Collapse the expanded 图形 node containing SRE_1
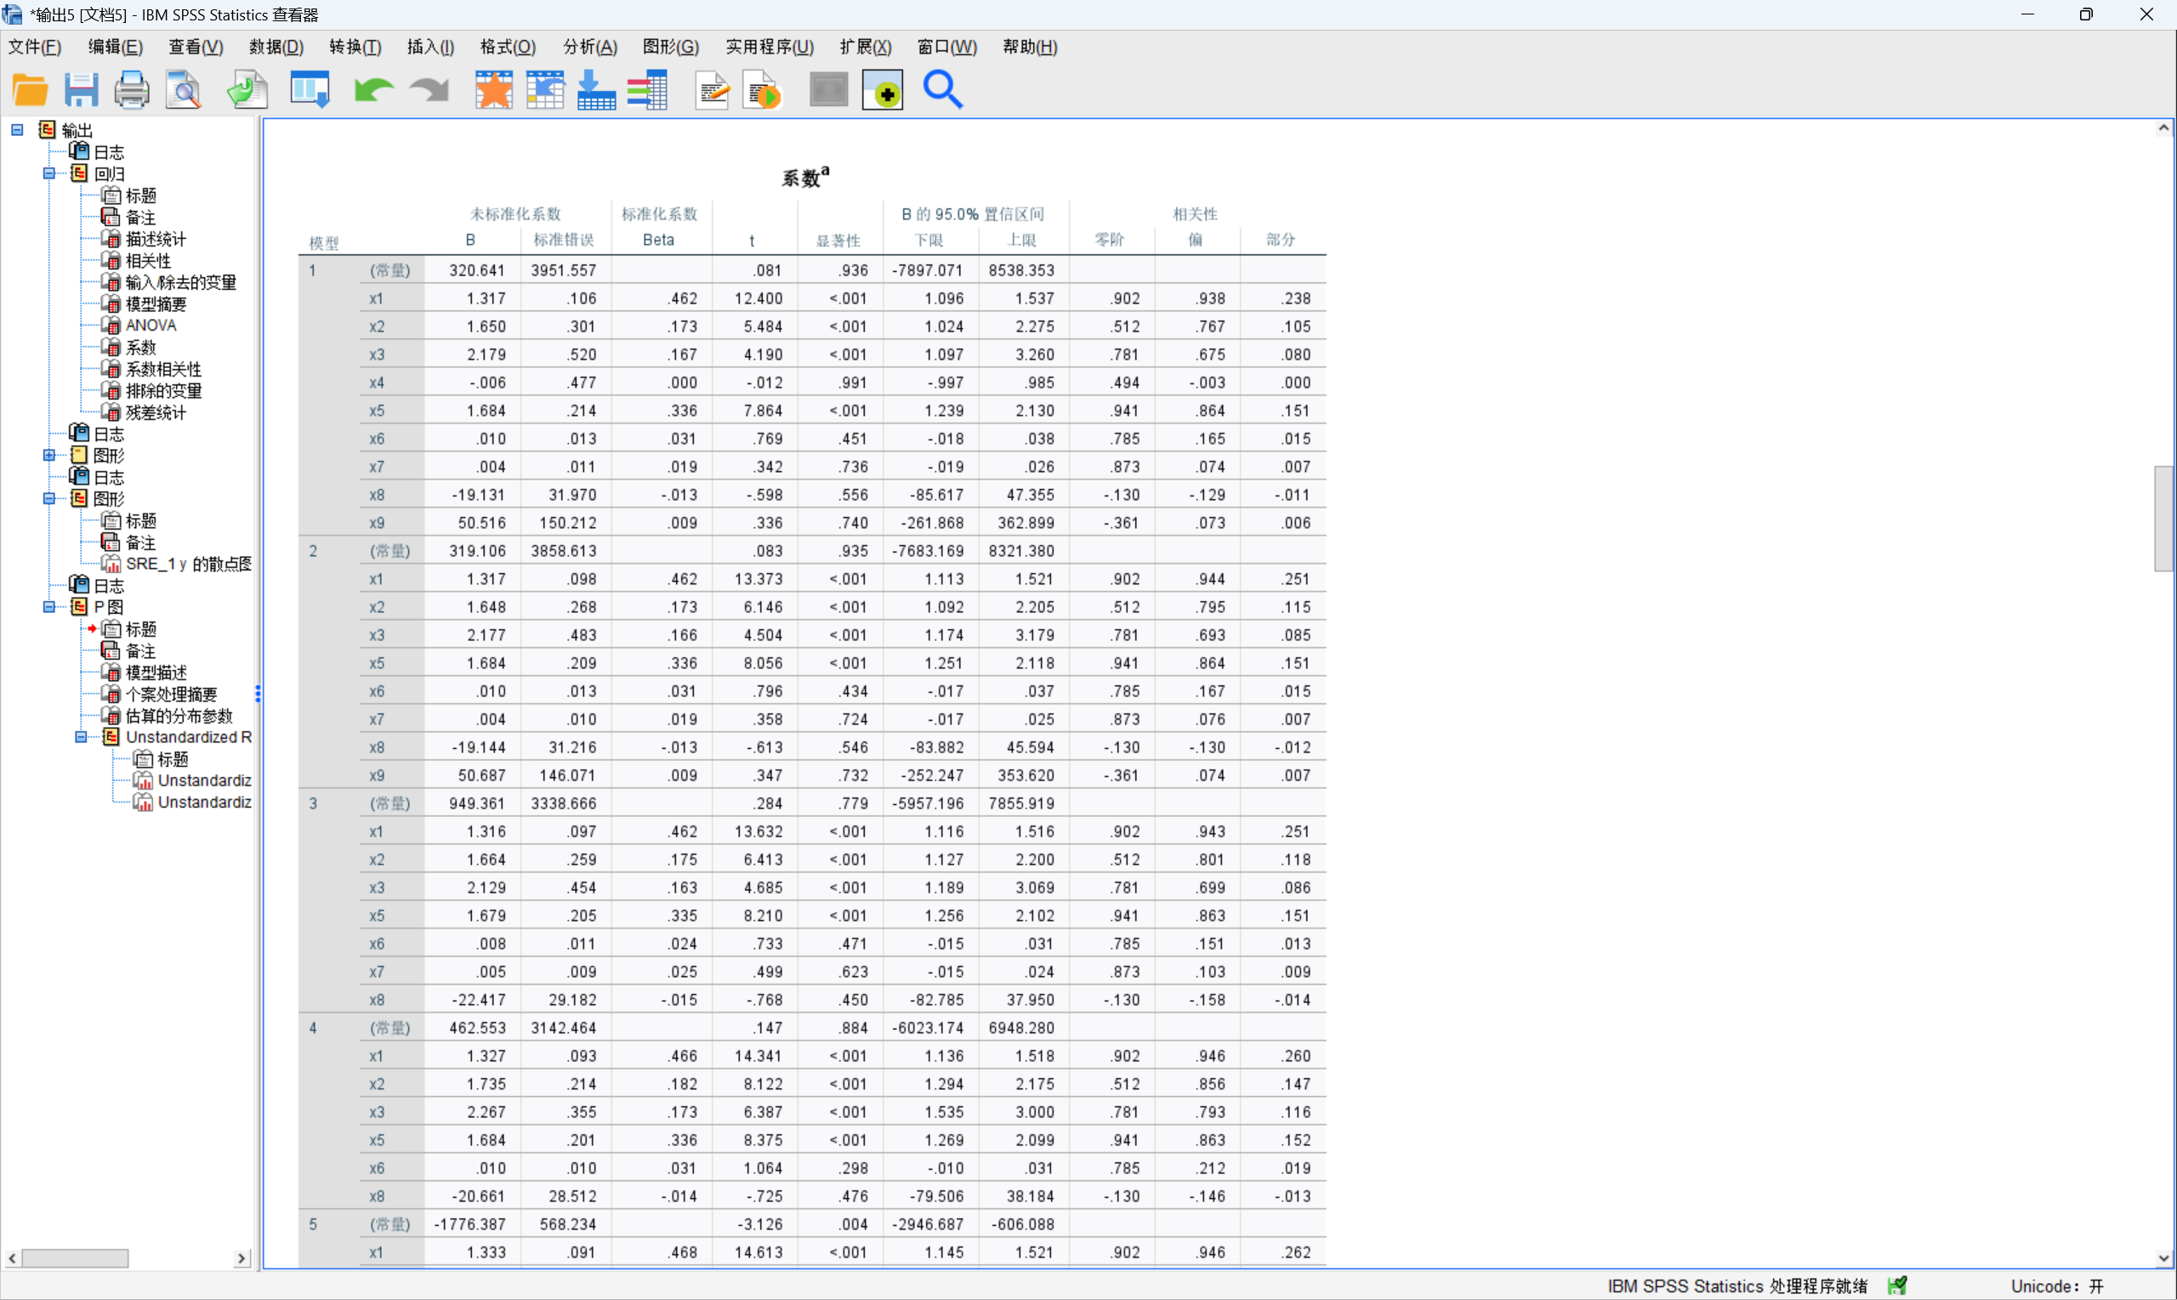Image resolution: width=2177 pixels, height=1300 pixels. (49, 498)
